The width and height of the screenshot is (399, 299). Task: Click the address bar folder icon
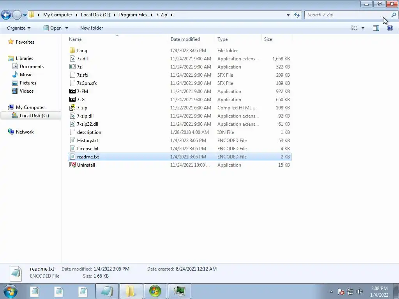tap(32, 14)
